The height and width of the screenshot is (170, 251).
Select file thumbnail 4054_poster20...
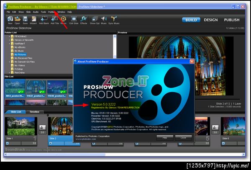15,88
